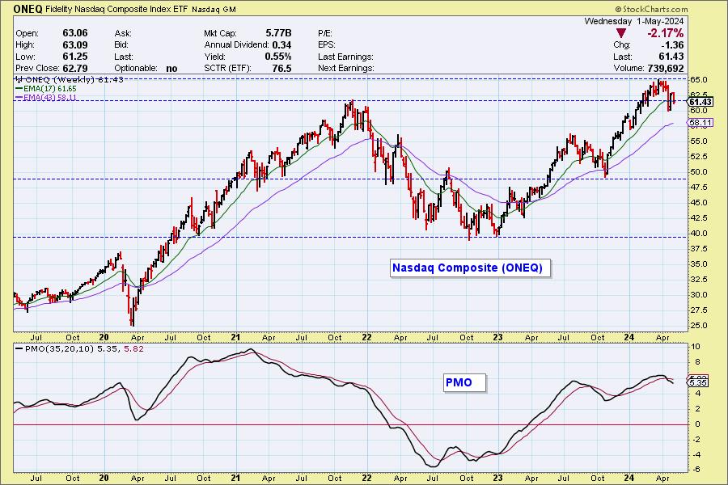The height and width of the screenshot is (485, 728).
Task: Click the boxed 61.43 price-axis label
Action: pyautogui.click(x=700, y=102)
